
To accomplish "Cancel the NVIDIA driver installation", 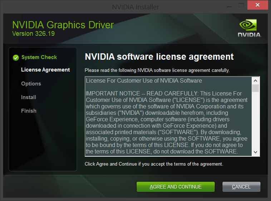I will tap(241, 187).
